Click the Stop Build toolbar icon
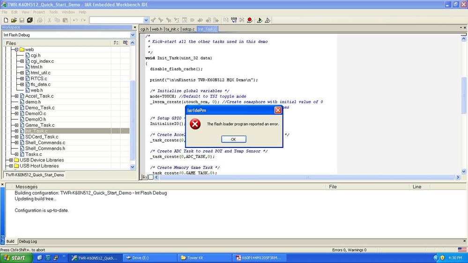 tap(242, 20)
